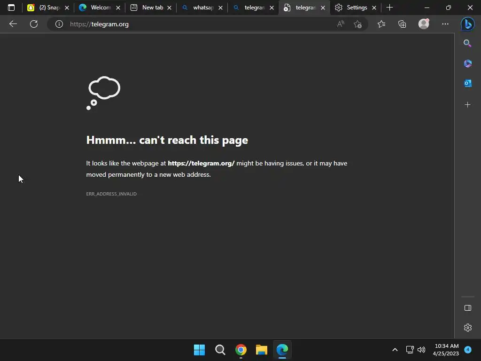This screenshot has height=361, width=481.
Task: Switch to the Snapchat tab
Action: point(48,8)
